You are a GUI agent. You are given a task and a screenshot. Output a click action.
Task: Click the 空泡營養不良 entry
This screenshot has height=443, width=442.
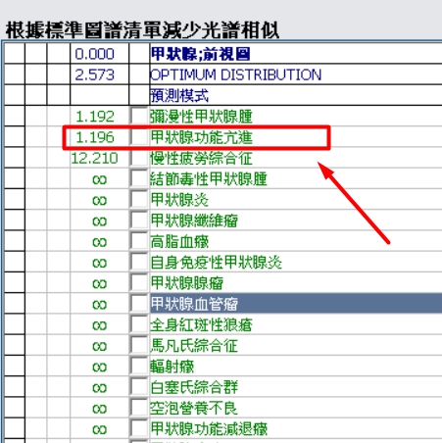tap(194, 409)
